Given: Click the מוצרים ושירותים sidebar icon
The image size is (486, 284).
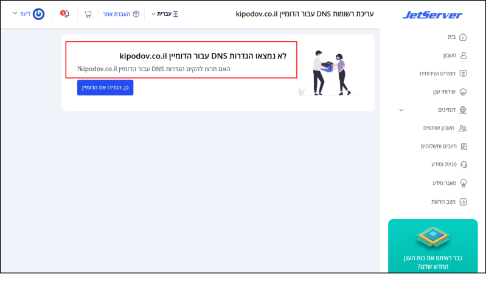Looking at the screenshot, I should [463, 74].
